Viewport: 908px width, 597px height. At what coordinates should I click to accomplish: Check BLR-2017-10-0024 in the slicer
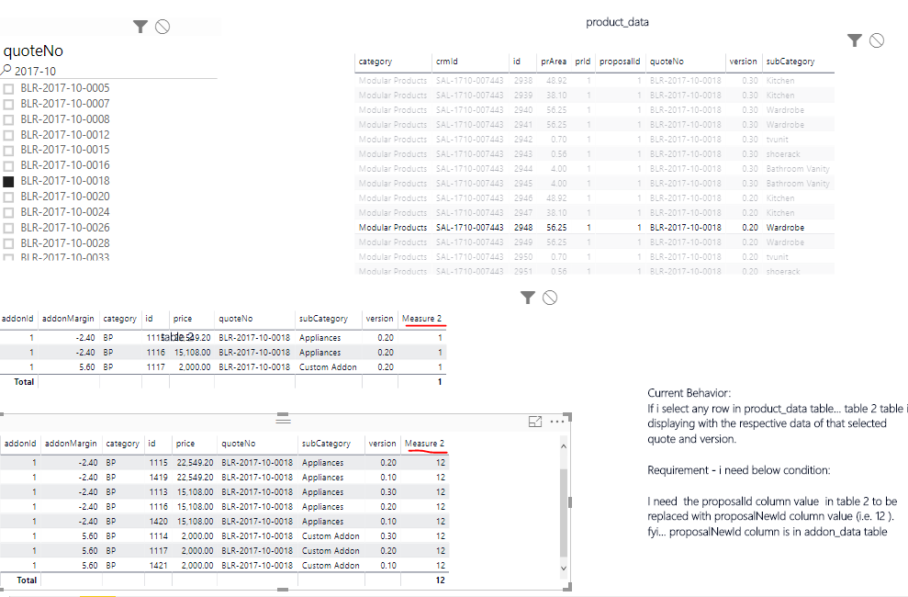[8, 212]
